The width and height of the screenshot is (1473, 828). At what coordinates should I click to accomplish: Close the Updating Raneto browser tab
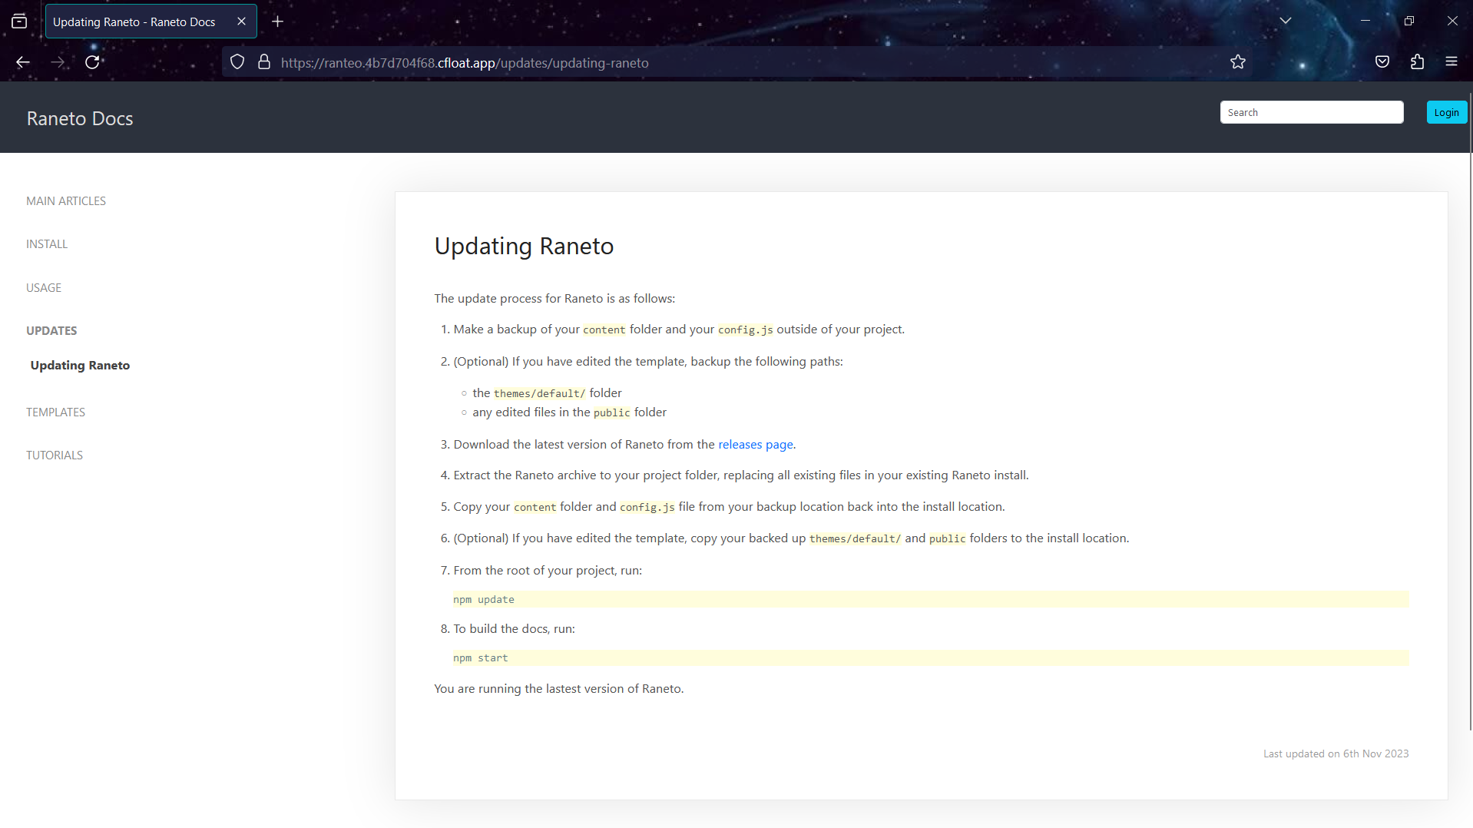(x=241, y=22)
